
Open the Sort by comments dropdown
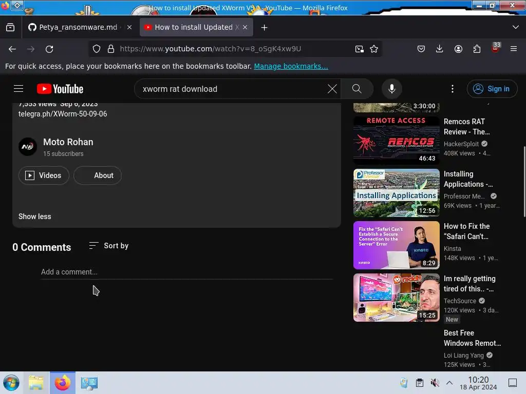click(109, 246)
